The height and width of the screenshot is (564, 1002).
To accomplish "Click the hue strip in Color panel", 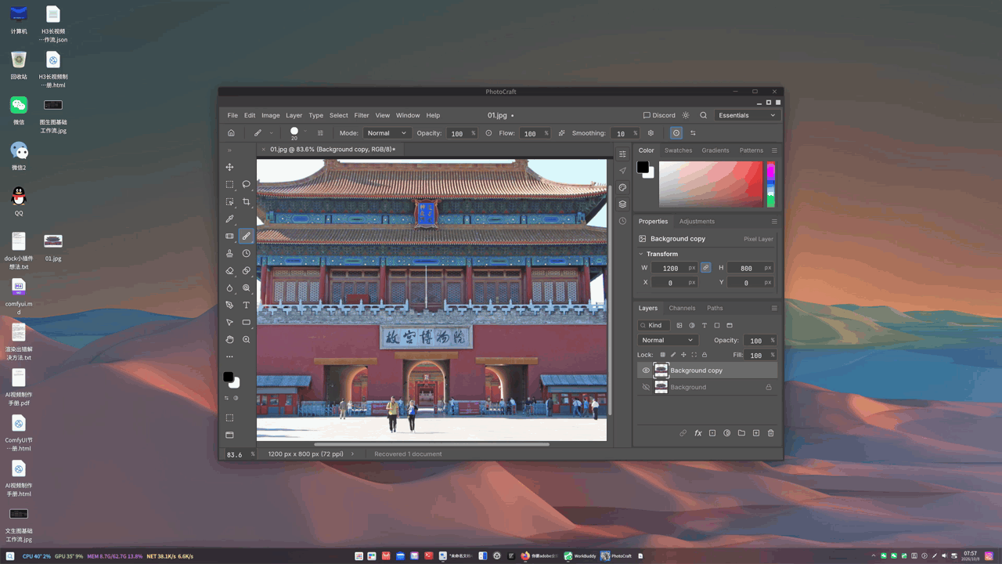I will click(x=770, y=184).
